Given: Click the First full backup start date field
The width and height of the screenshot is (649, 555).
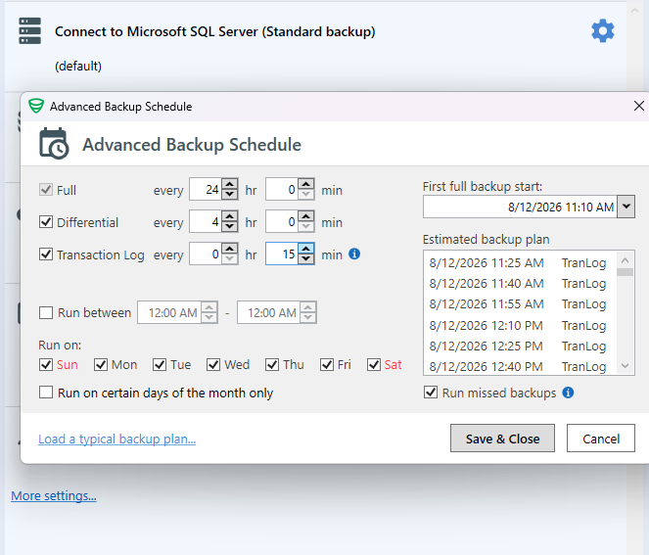Looking at the screenshot, I should pyautogui.click(x=520, y=207).
